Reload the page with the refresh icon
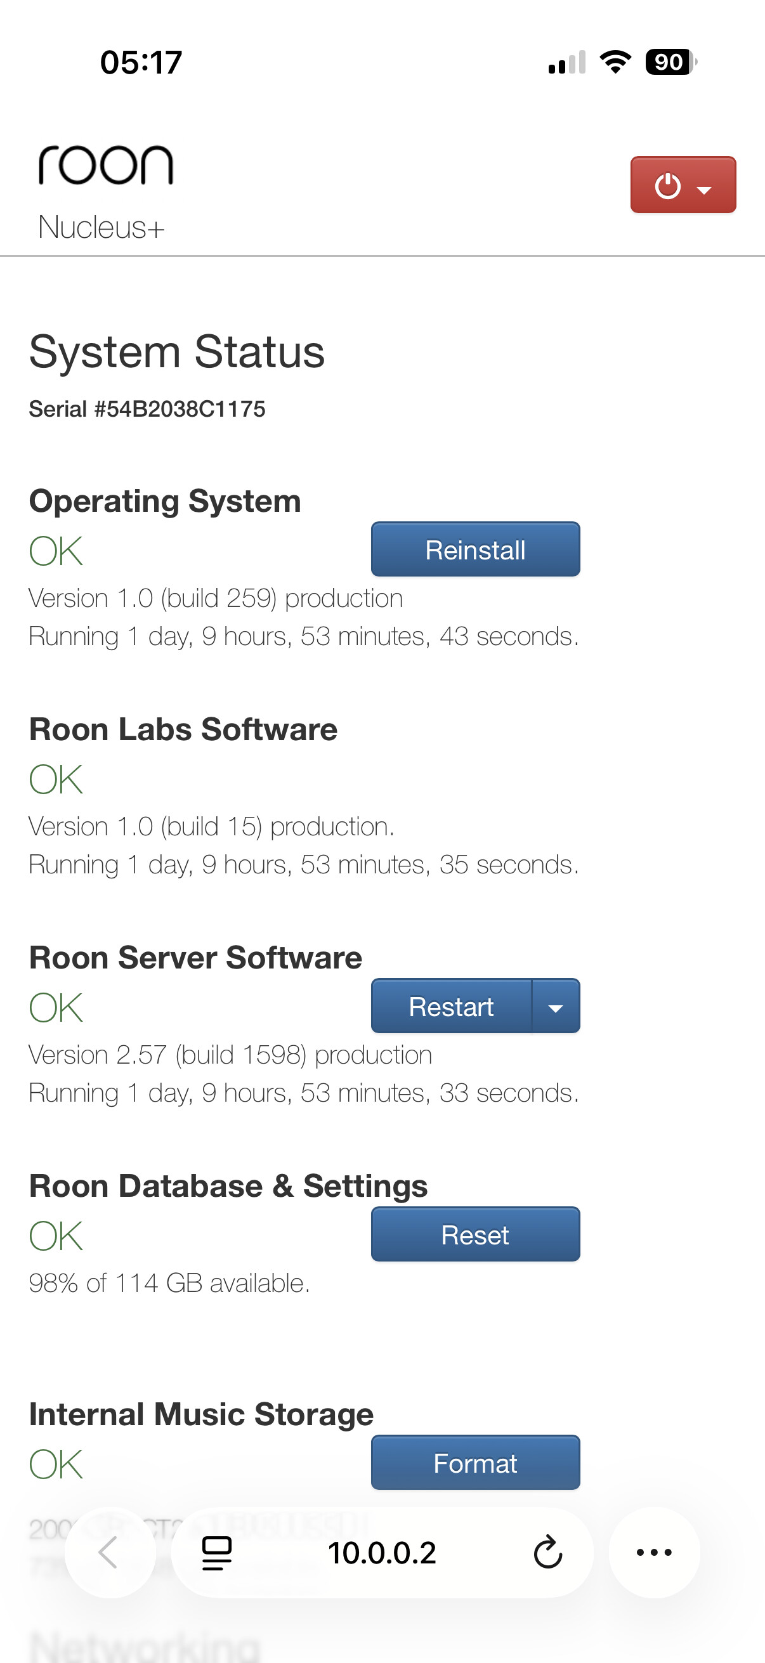Screen dimensions: 765x1663 547,1552
